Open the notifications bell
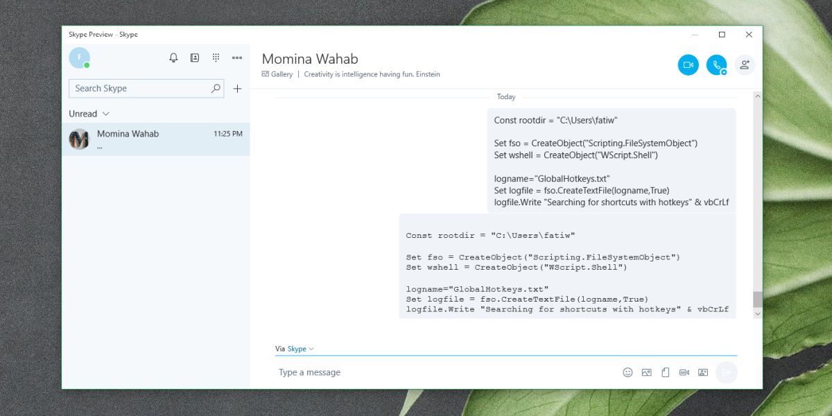 click(173, 58)
